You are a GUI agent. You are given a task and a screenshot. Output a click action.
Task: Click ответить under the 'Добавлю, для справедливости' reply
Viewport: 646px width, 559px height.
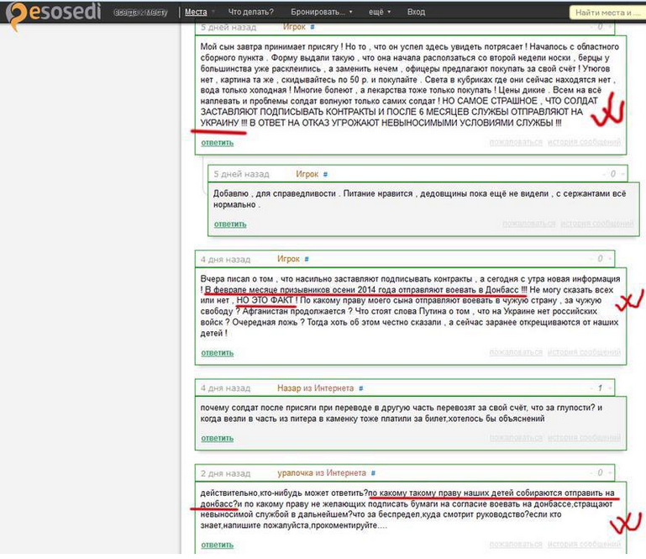tap(230, 224)
